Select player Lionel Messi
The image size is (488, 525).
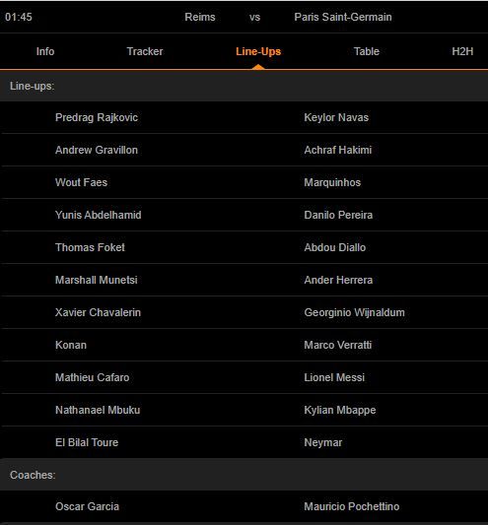click(x=334, y=377)
